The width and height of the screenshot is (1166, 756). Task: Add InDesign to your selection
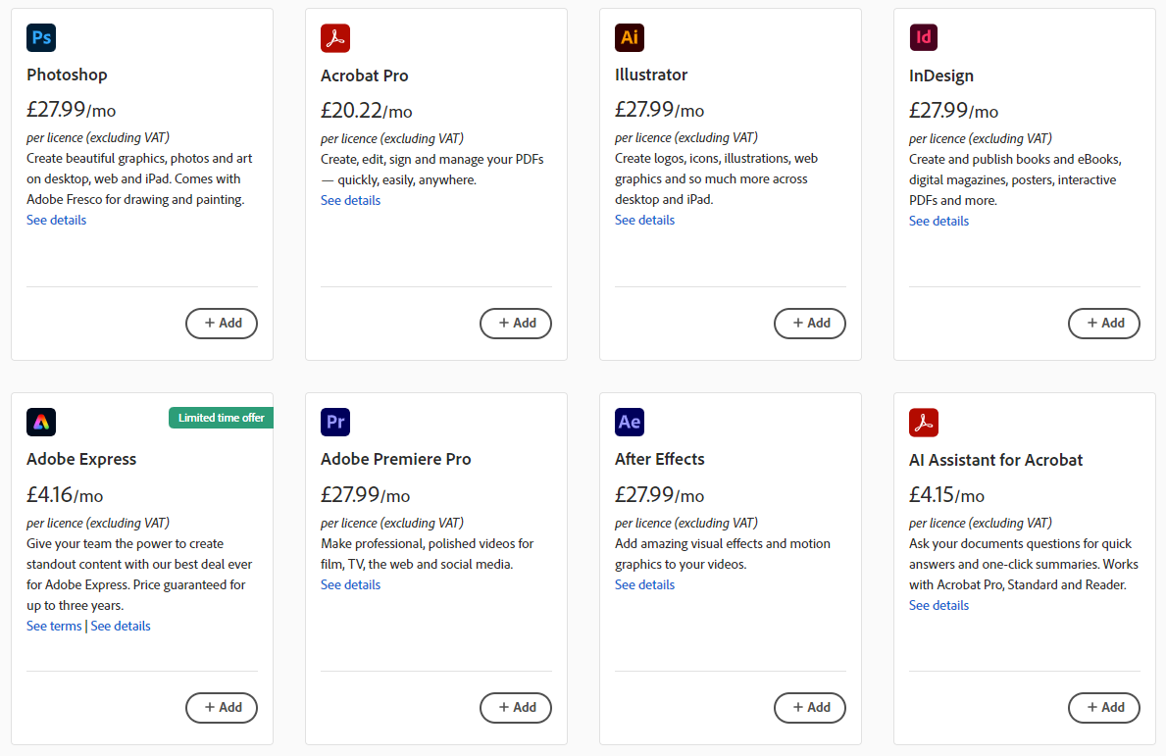[1104, 324]
